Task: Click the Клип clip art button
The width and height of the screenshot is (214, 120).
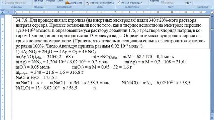Action: point(60,1)
